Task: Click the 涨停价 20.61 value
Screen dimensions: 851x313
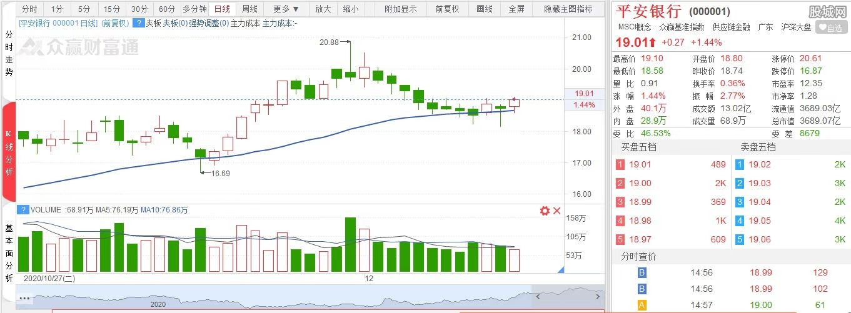Action: [810, 58]
